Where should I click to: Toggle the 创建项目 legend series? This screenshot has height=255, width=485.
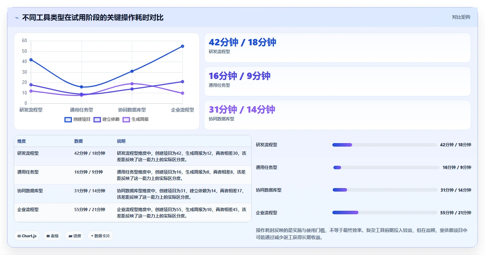point(78,119)
